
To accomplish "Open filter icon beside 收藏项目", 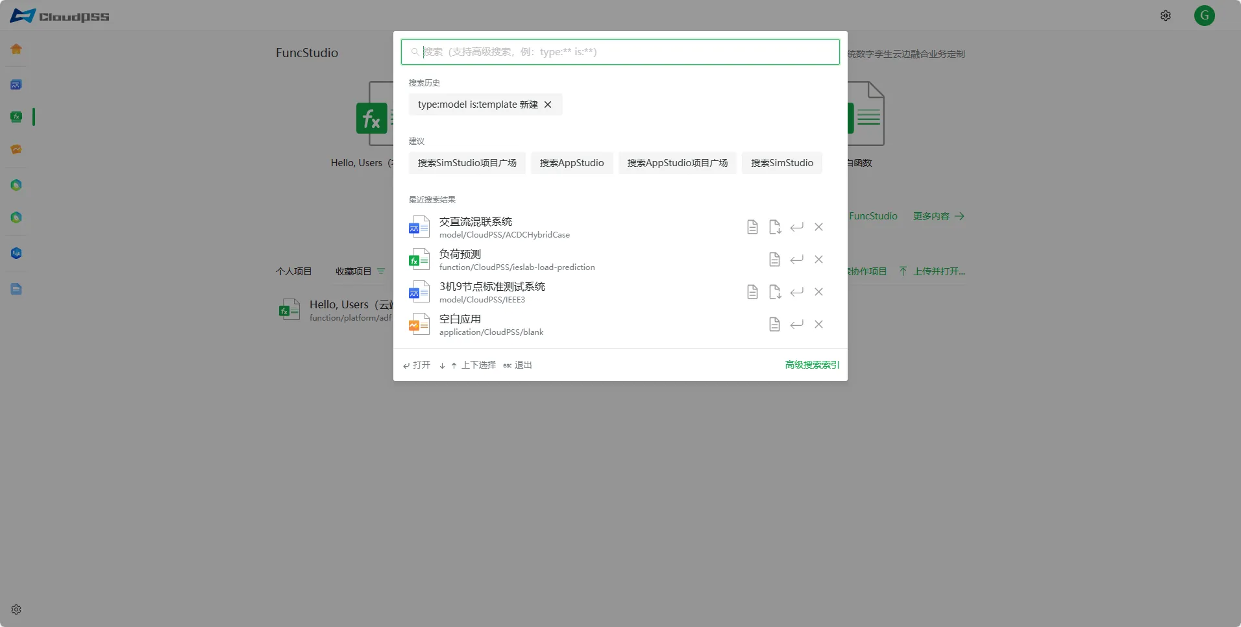I will 381,271.
